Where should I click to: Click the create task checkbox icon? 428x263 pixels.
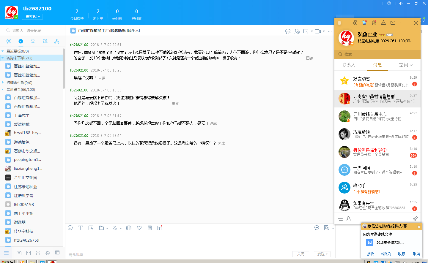[x=306, y=31]
